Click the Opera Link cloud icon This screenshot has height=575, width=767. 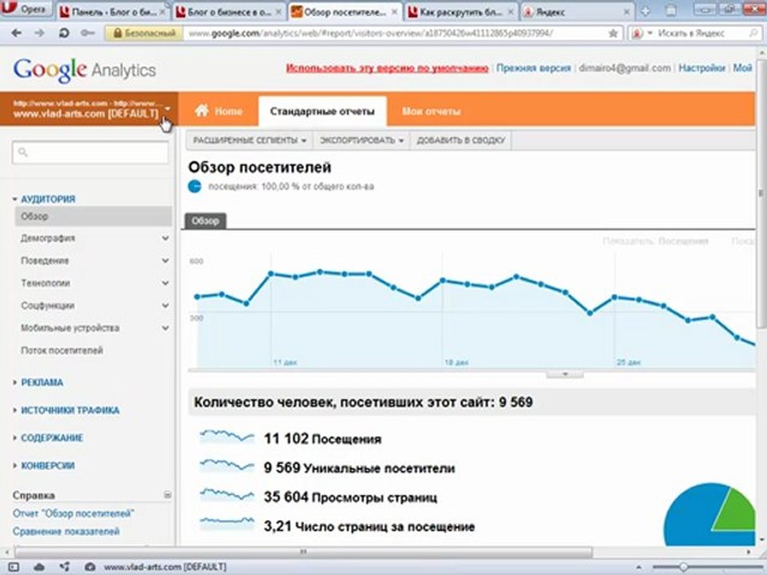point(38,567)
